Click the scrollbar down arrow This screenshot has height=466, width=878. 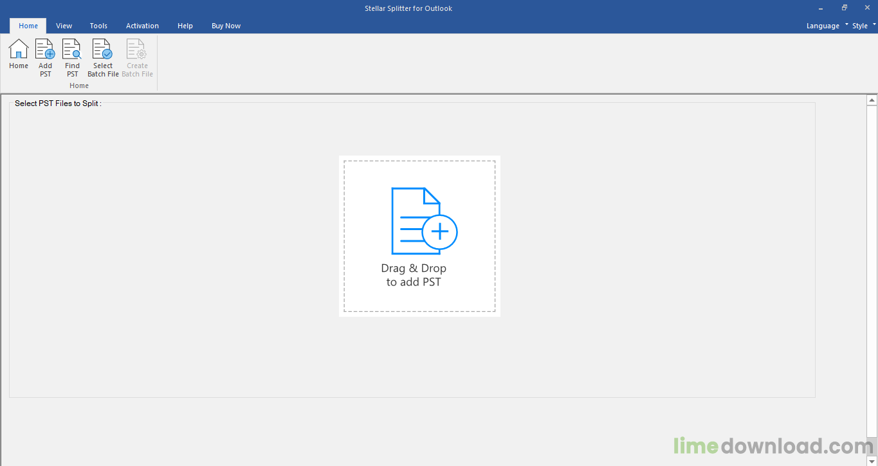[x=872, y=460]
